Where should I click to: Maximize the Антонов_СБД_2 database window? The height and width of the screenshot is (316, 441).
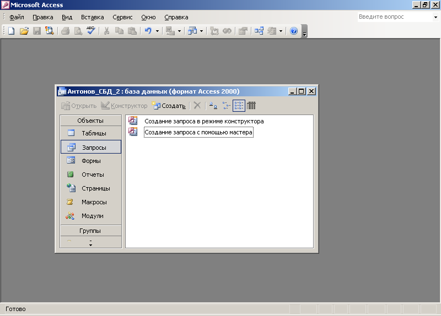pos(302,91)
